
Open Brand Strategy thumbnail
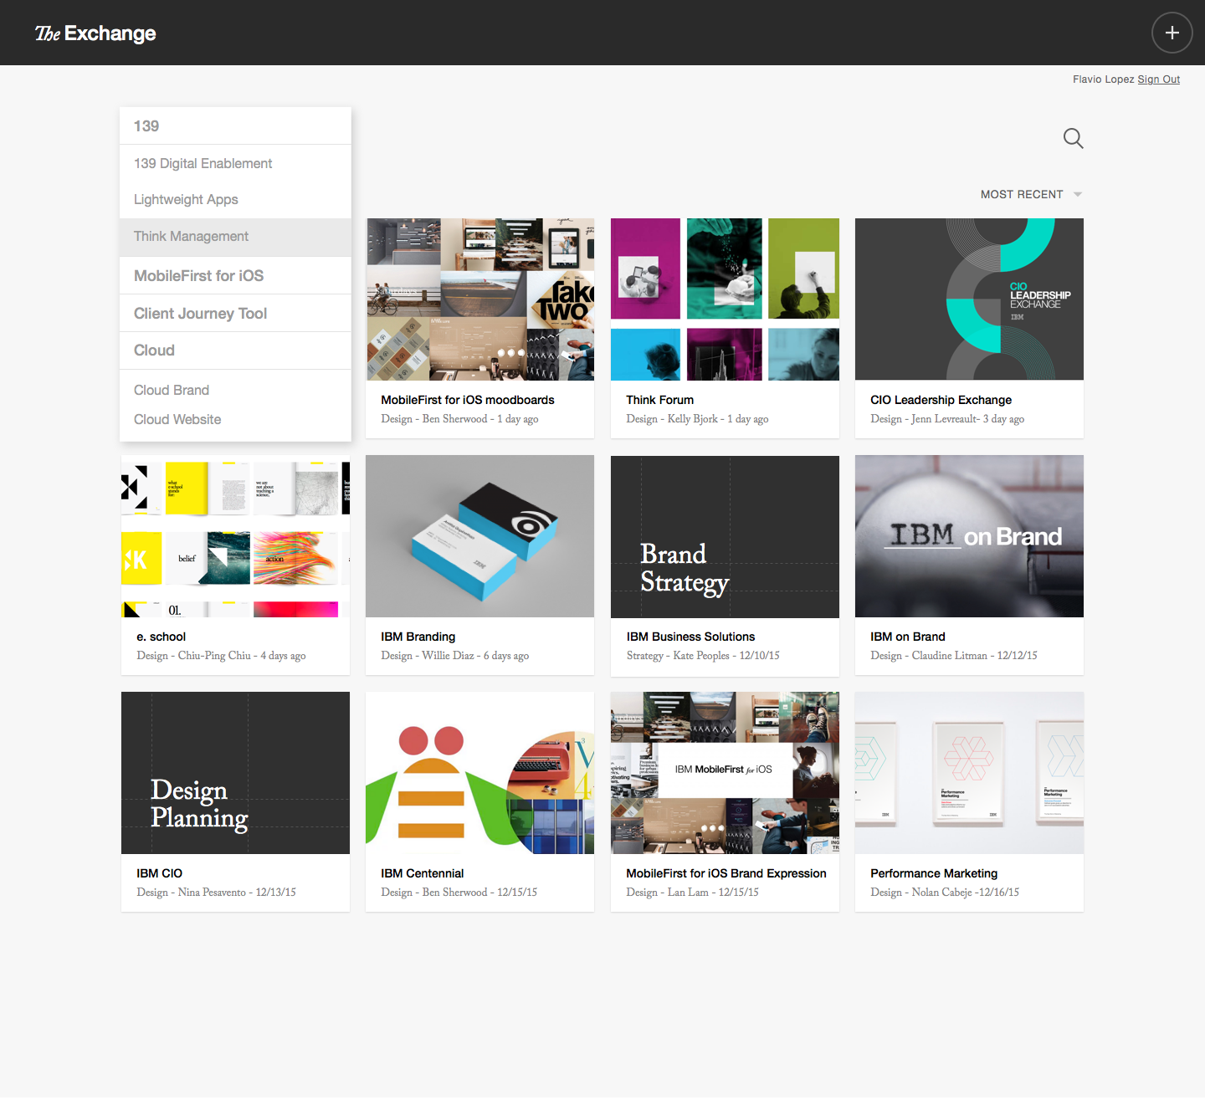(725, 536)
